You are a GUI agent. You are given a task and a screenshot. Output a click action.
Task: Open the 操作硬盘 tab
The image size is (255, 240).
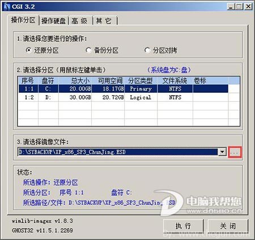tap(53, 21)
